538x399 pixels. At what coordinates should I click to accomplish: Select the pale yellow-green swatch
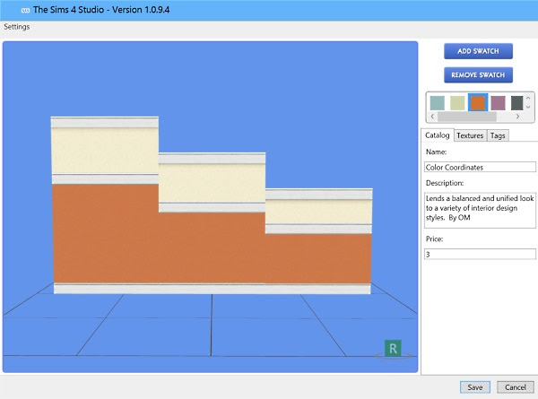pos(457,103)
